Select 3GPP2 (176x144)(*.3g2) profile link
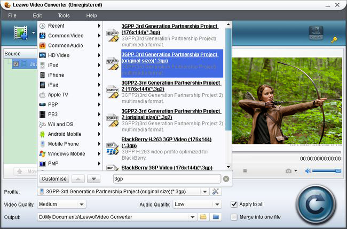The width and height of the screenshot is (347, 229). coord(171,86)
